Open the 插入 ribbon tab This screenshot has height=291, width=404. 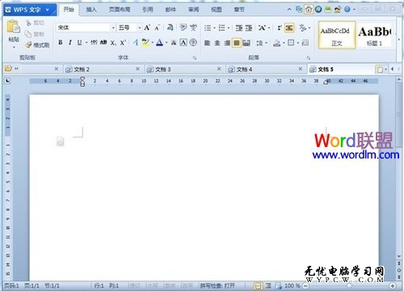[91, 10]
